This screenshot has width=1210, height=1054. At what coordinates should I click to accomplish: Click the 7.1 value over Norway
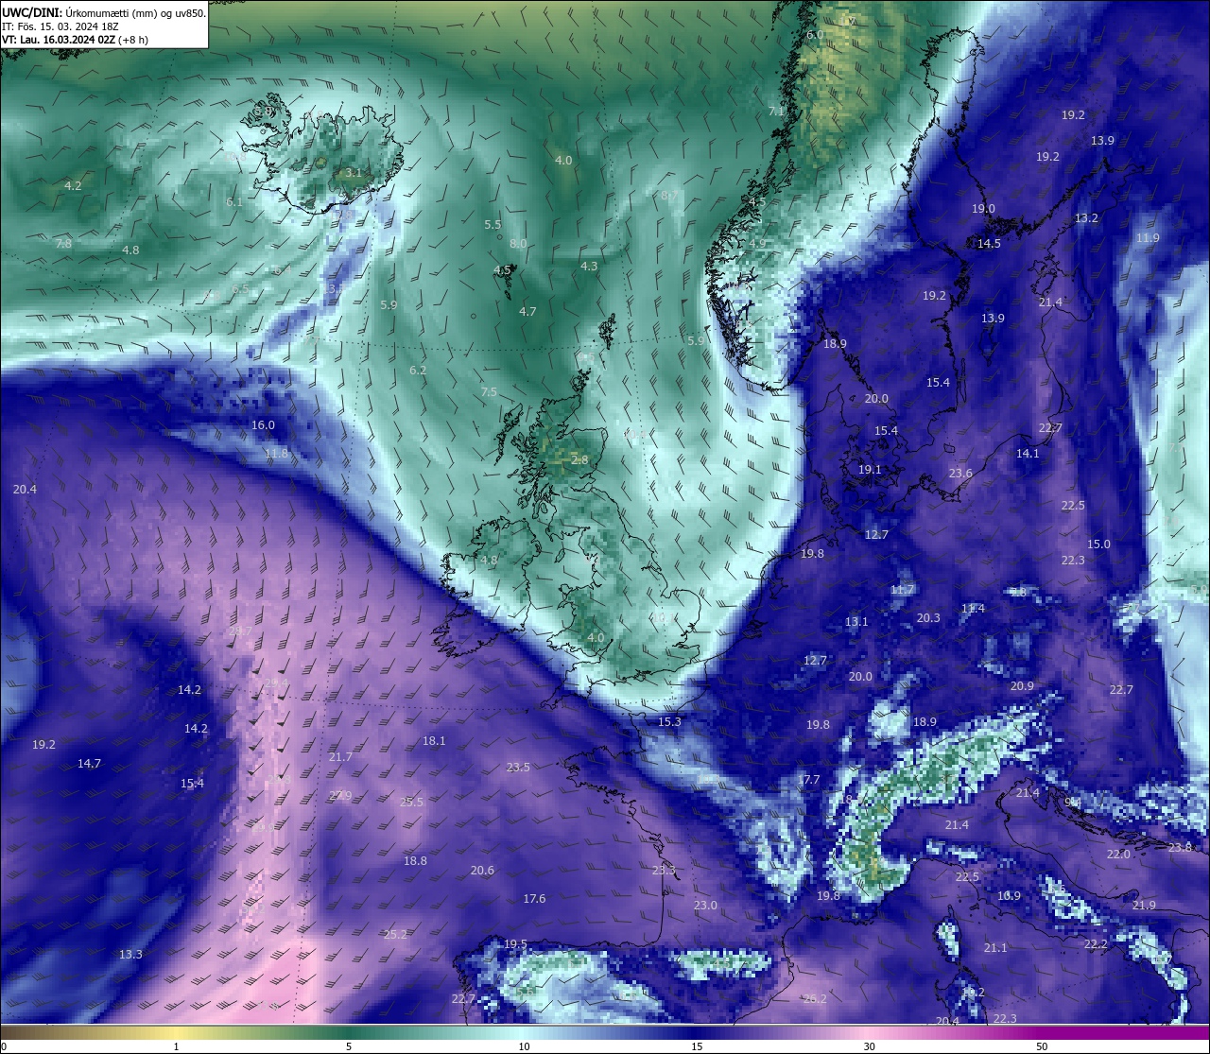coord(776,112)
